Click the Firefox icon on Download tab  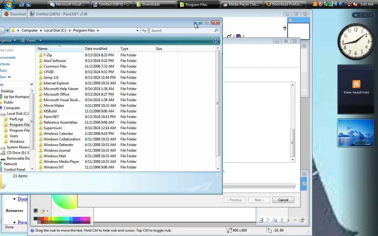pos(6,14)
